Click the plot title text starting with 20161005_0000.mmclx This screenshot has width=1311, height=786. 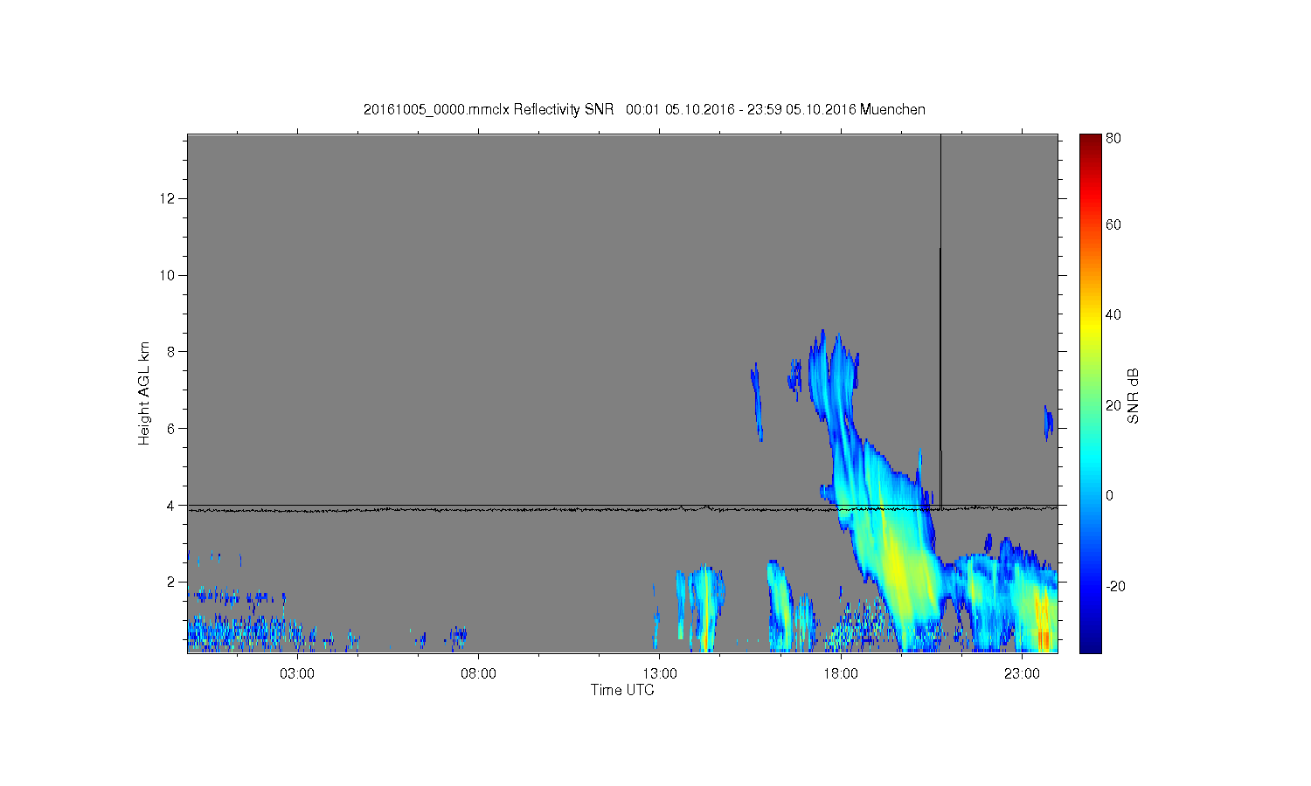click(x=644, y=109)
